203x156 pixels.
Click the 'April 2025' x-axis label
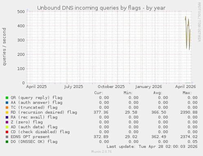coord(36,87)
